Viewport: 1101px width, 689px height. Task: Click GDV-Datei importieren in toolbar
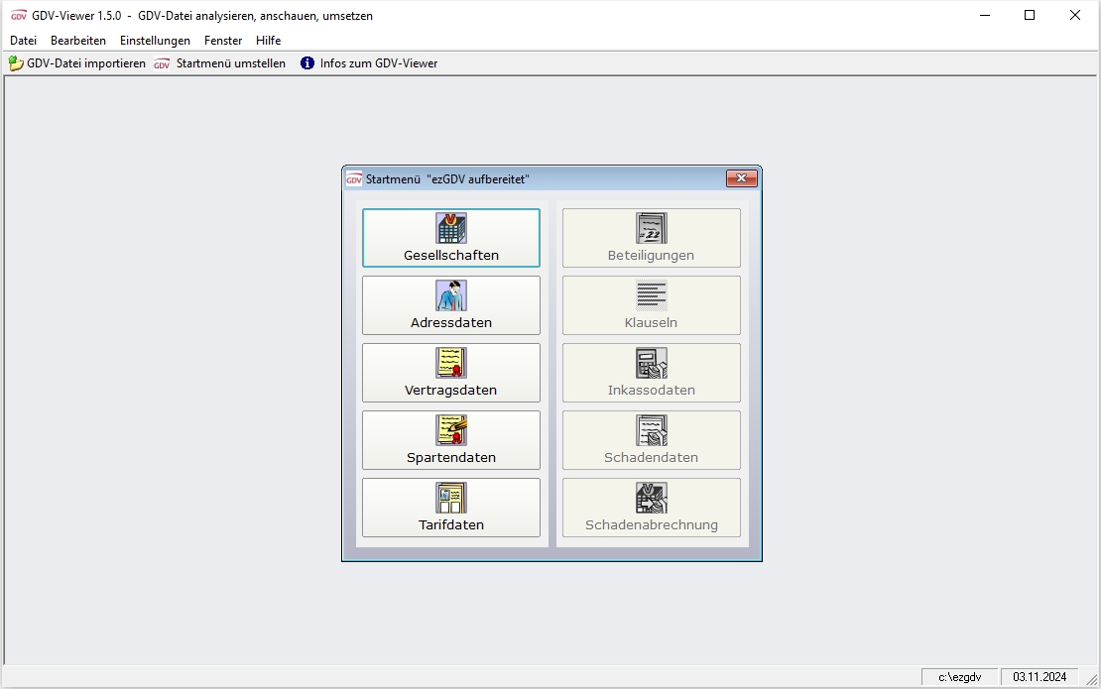click(x=77, y=63)
